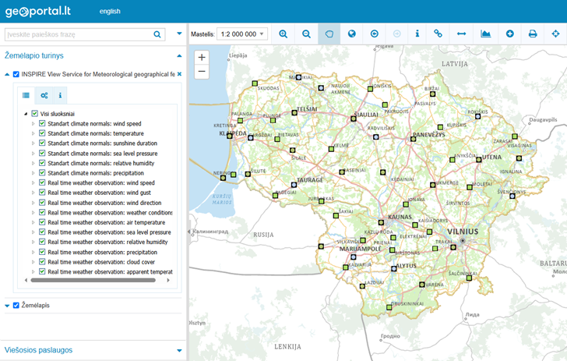Open the layer information tab
The height and width of the screenshot is (361, 567).
(x=60, y=96)
